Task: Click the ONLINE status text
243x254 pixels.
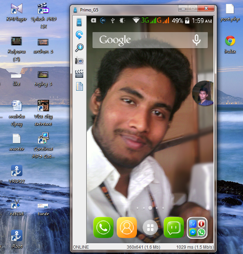Action: (x=81, y=247)
